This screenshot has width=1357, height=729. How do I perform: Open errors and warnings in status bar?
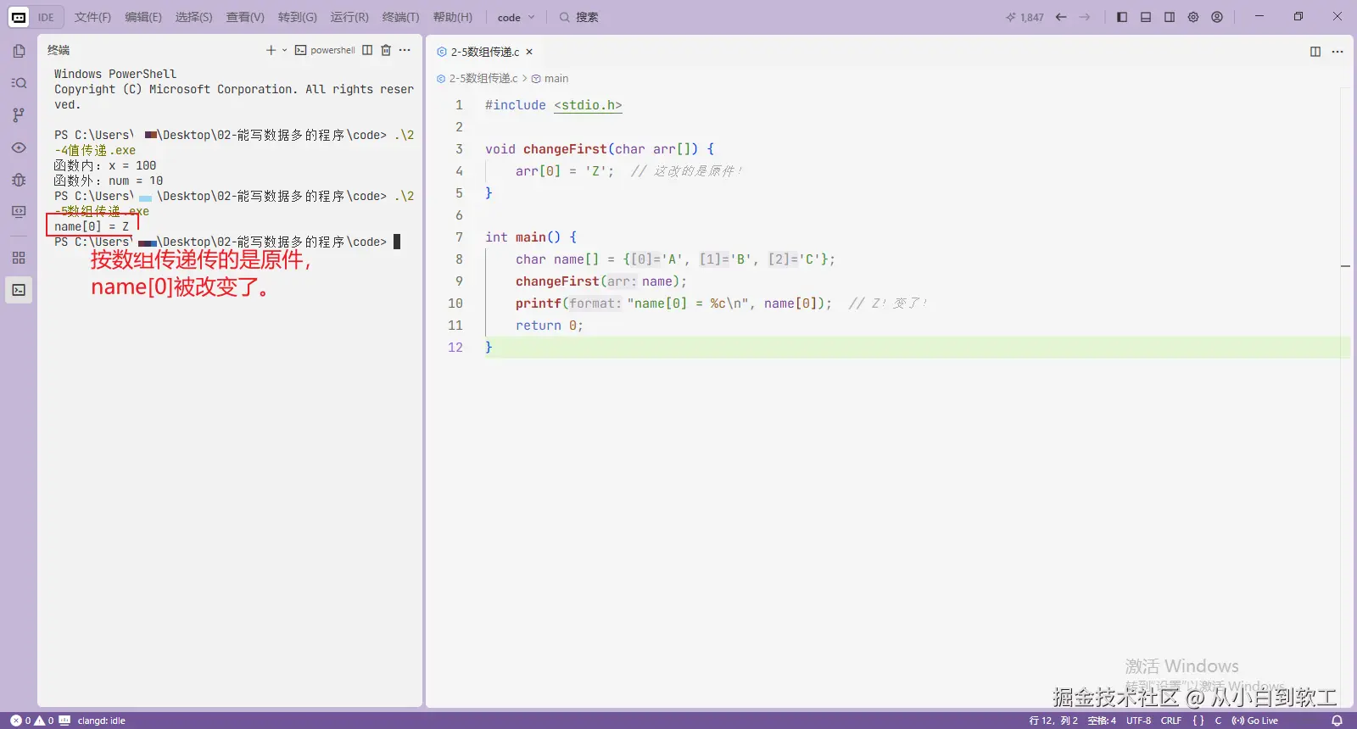[x=32, y=721]
